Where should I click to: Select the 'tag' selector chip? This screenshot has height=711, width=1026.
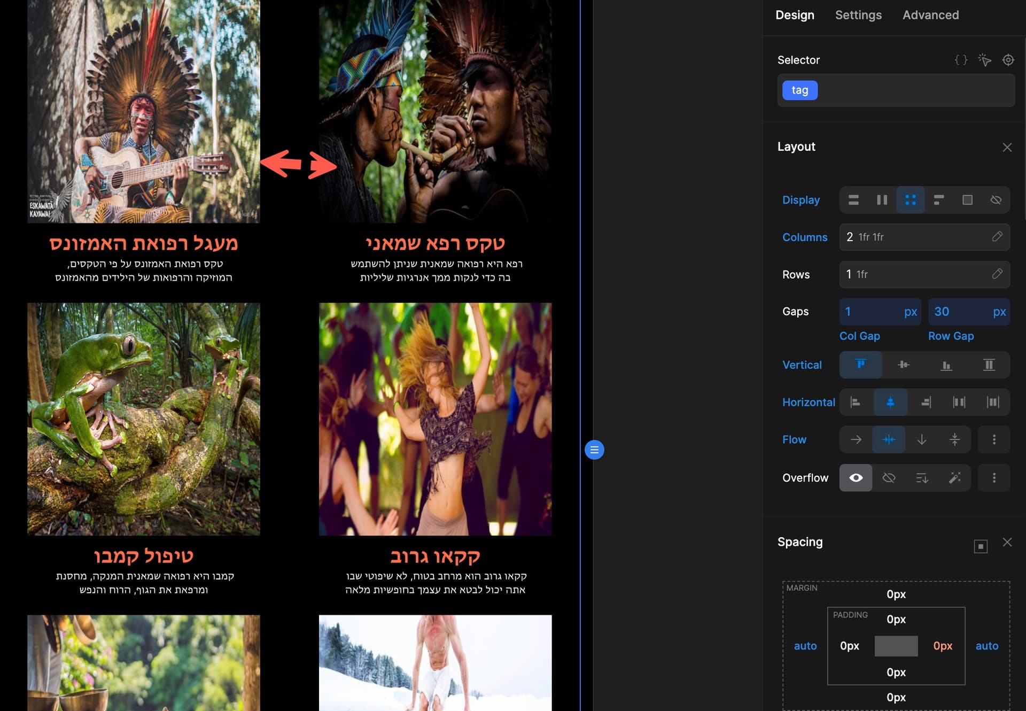tap(799, 90)
